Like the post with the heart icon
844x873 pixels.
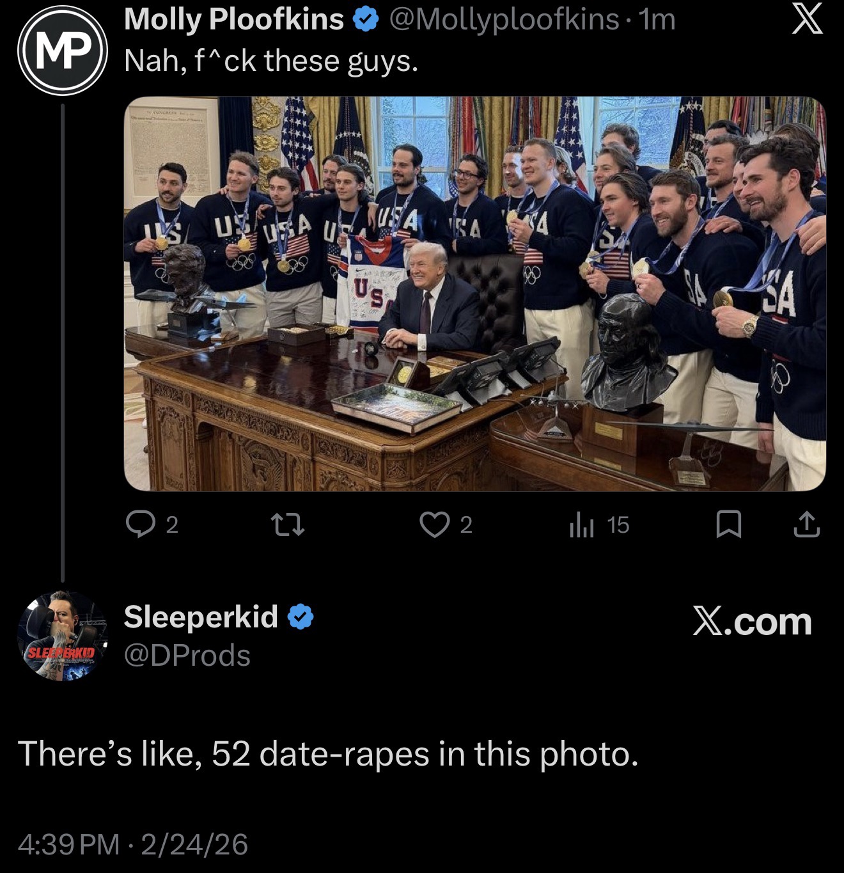pyautogui.click(x=434, y=525)
